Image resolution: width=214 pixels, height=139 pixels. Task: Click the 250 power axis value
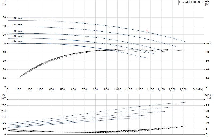pyautogui.click(x=3, y=105)
